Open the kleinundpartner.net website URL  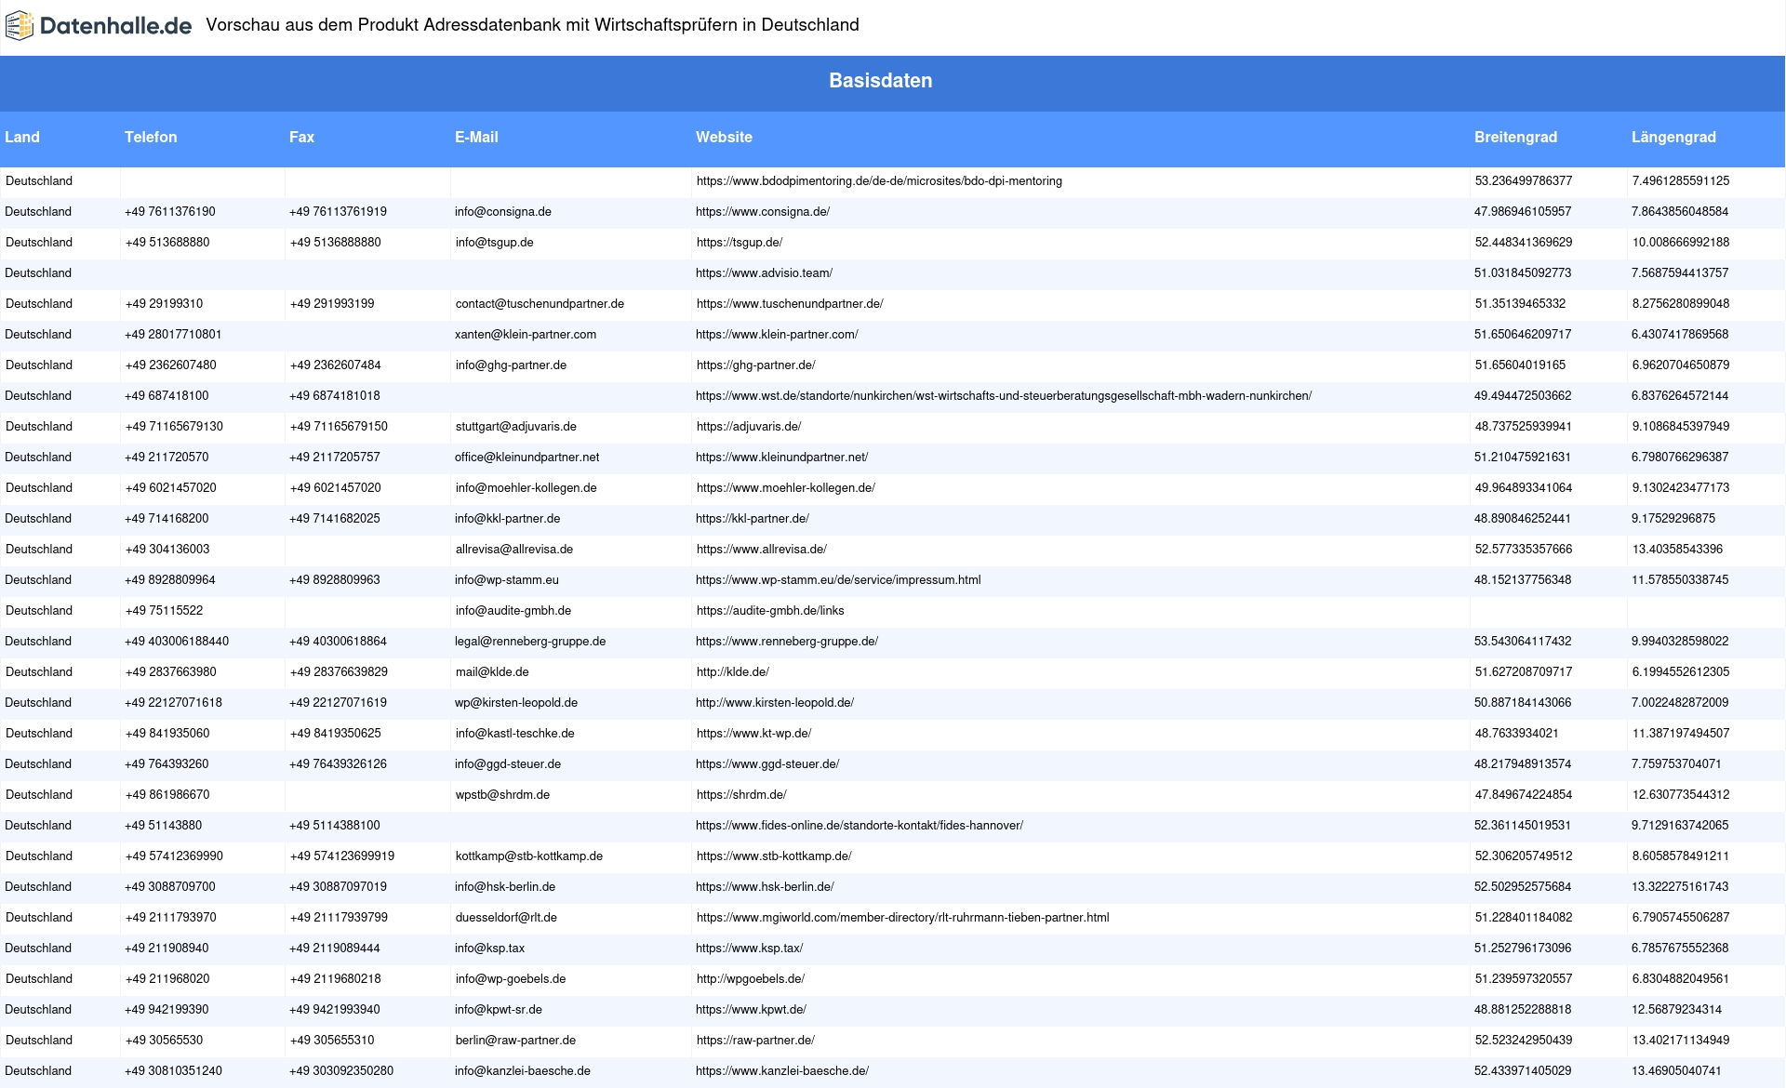[x=781, y=458]
